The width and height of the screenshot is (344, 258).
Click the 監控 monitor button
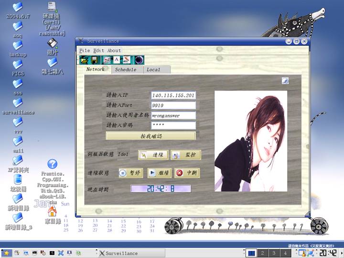pos(186,155)
